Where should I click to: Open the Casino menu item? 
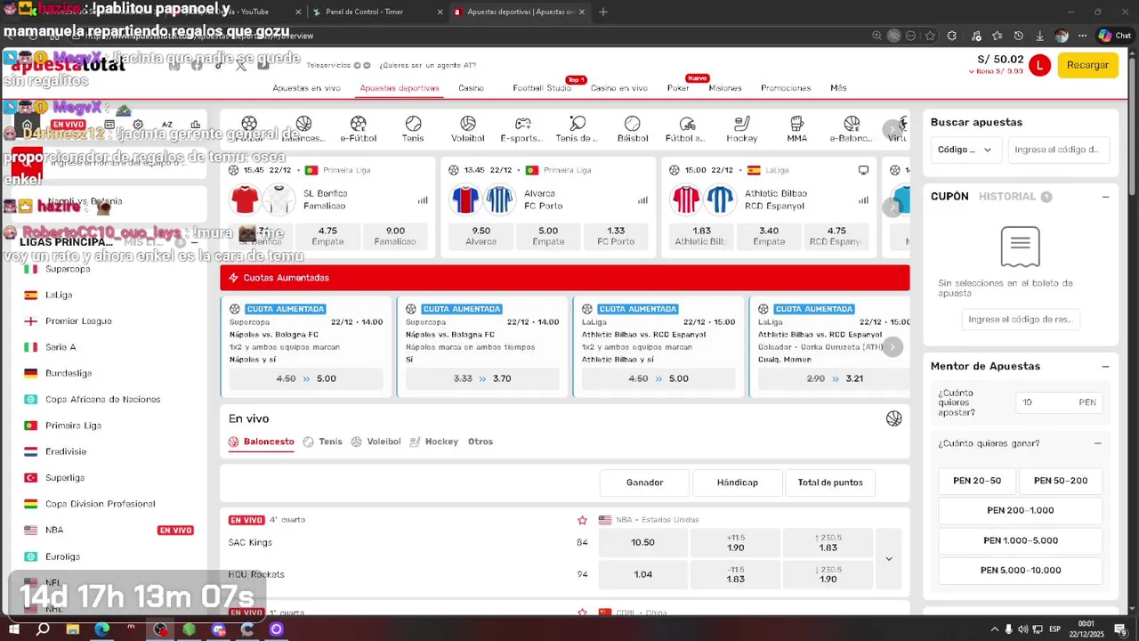(471, 88)
